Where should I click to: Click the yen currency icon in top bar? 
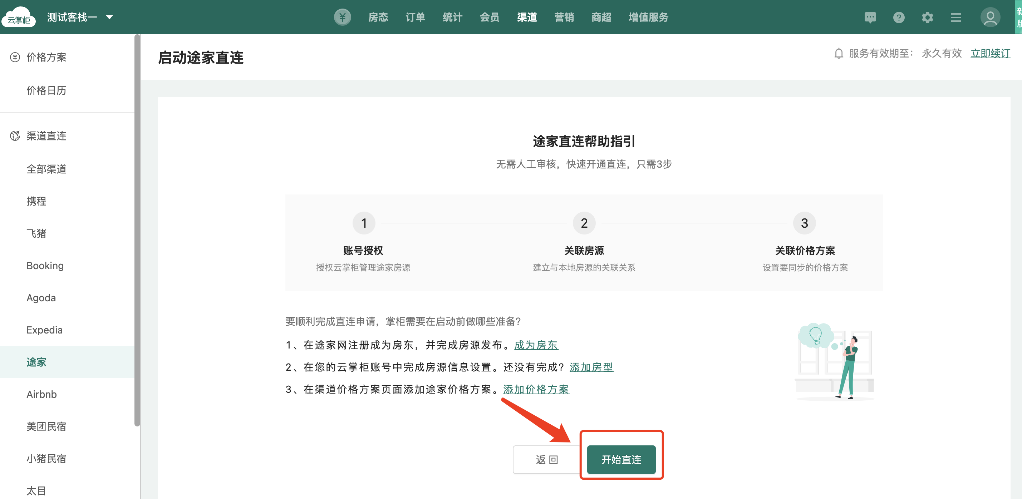tap(342, 17)
